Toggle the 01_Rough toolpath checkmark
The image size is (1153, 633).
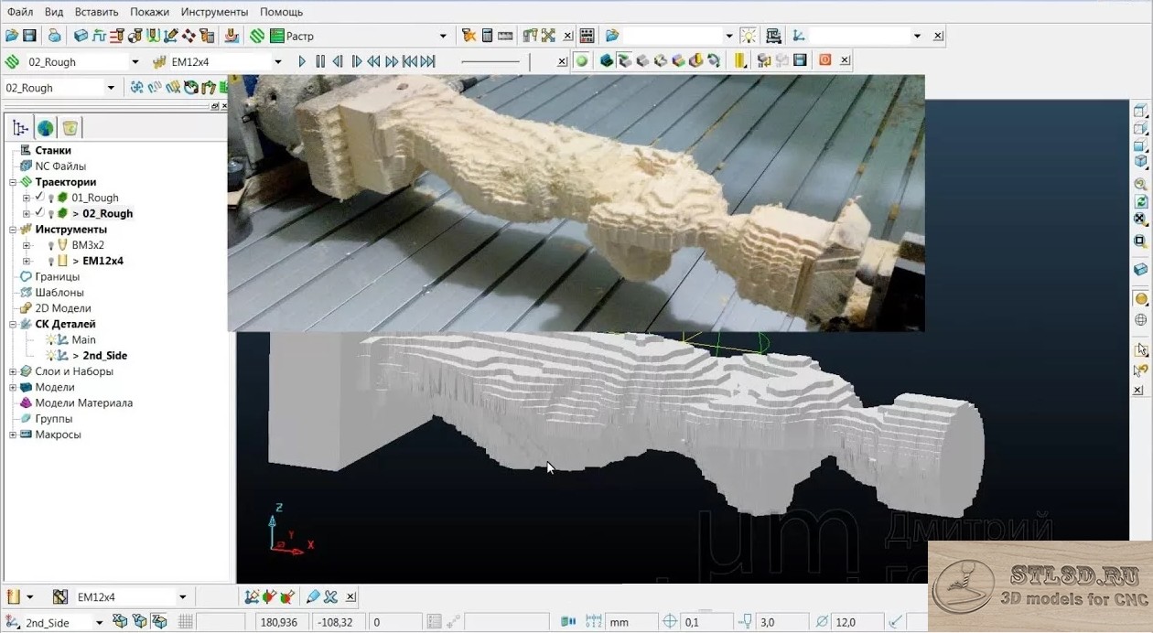pos(38,198)
